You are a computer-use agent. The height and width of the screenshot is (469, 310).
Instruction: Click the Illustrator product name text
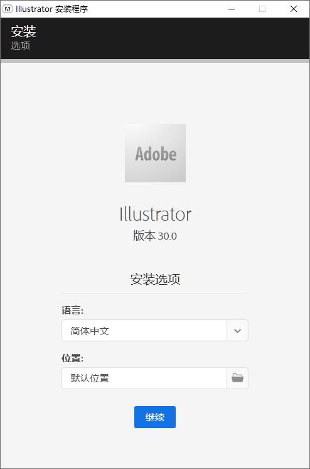click(155, 214)
